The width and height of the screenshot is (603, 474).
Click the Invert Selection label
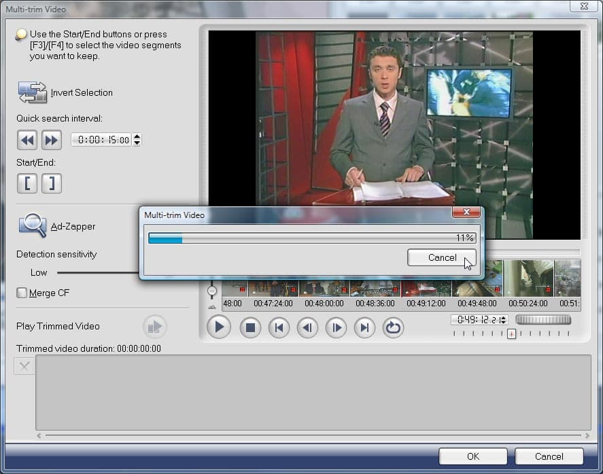[x=82, y=92]
